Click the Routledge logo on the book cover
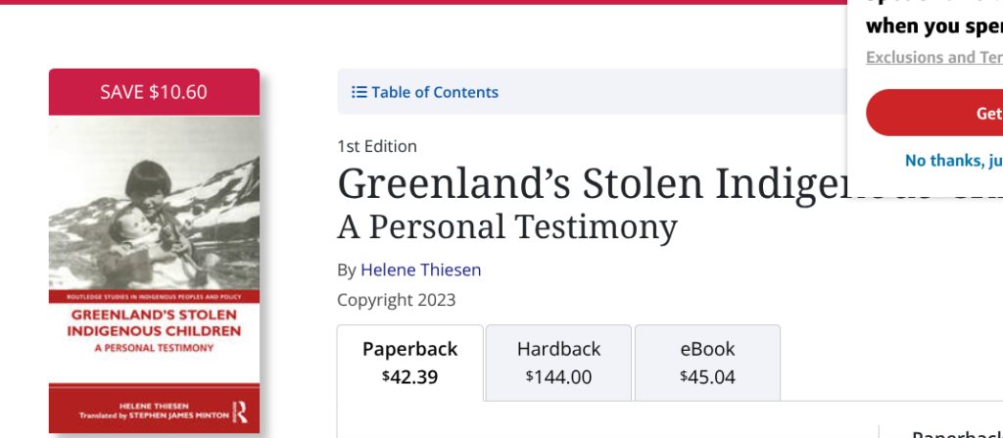 (x=238, y=412)
